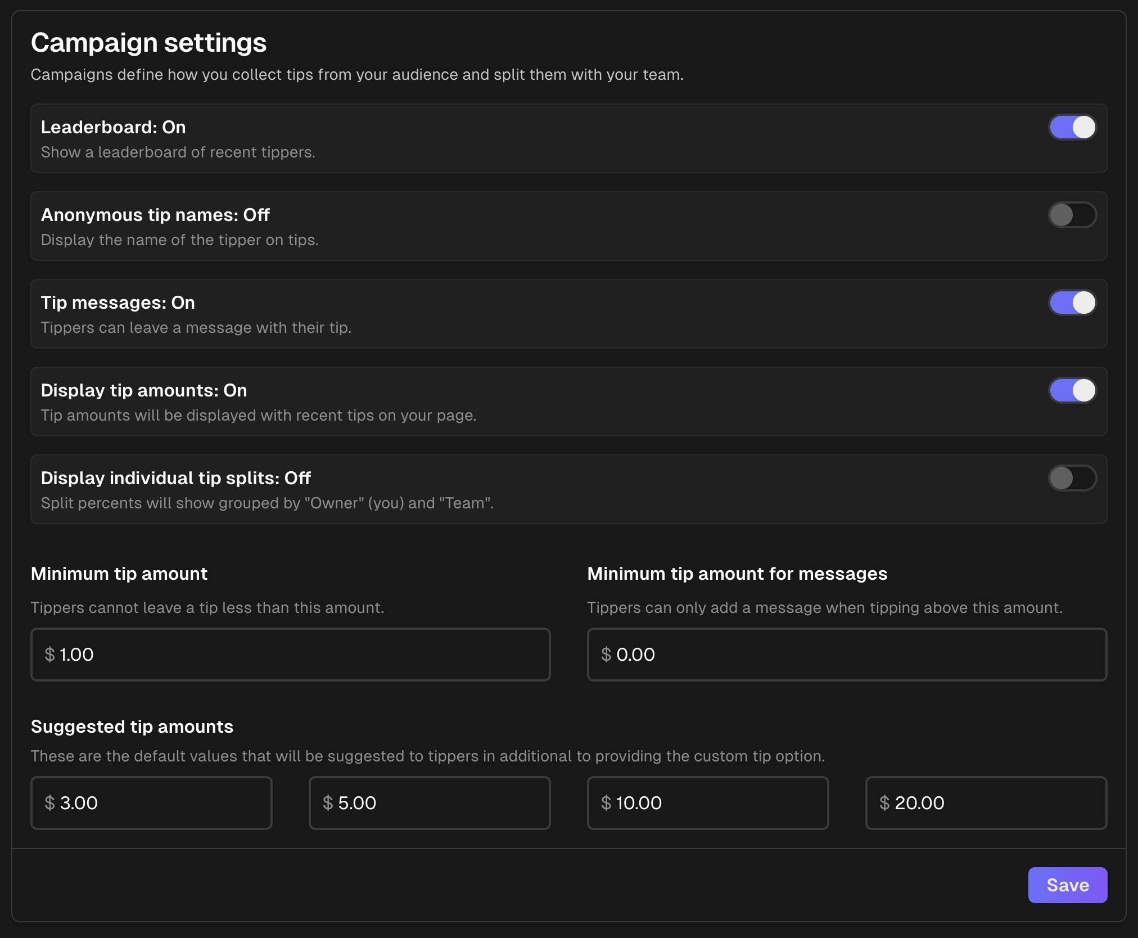This screenshot has width=1138, height=938.
Task: Click the $20.00 suggested tip field
Action: click(986, 803)
